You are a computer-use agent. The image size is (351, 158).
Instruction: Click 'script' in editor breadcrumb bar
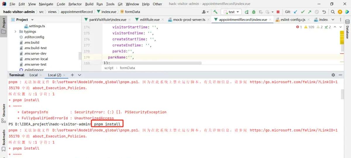tap(109, 68)
